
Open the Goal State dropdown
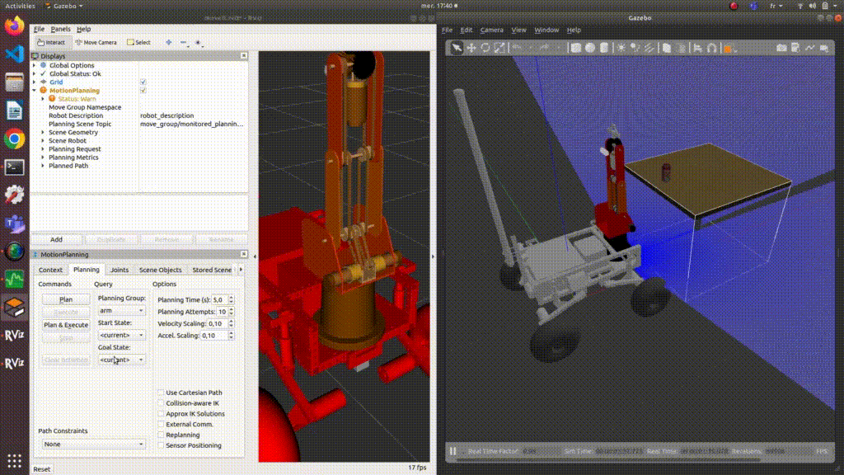(122, 360)
